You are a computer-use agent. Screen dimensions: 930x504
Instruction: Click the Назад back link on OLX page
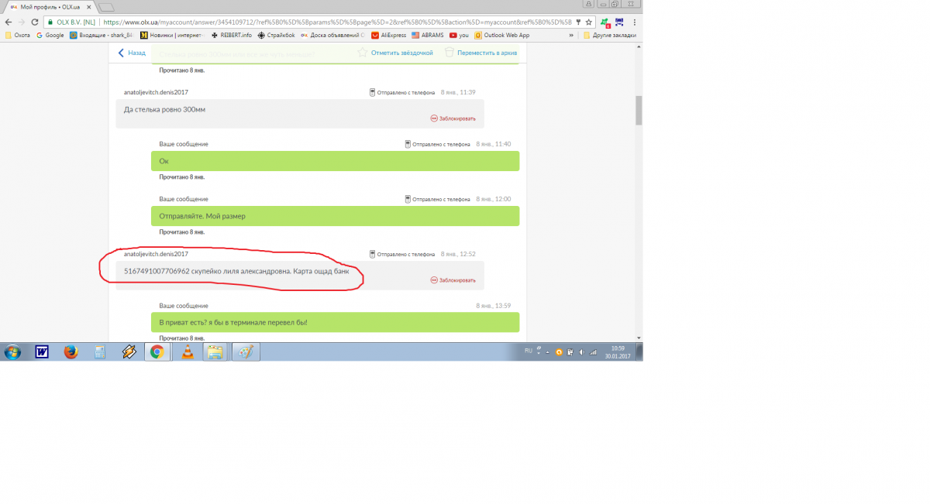tap(132, 53)
